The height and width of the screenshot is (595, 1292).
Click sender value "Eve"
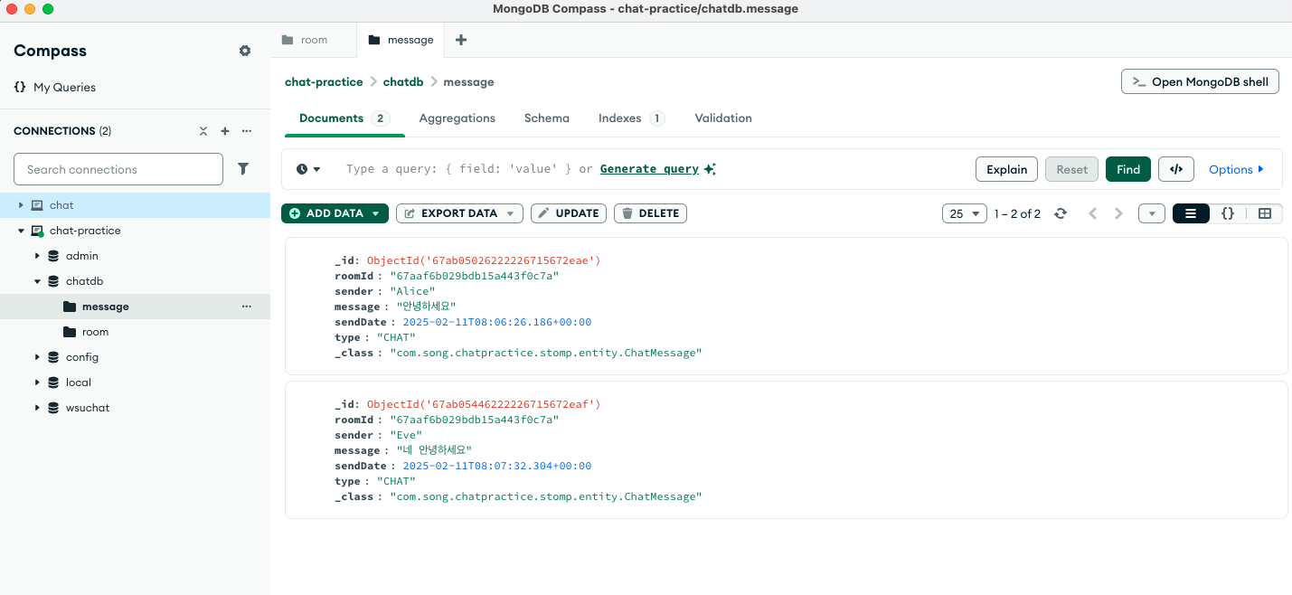(x=406, y=435)
